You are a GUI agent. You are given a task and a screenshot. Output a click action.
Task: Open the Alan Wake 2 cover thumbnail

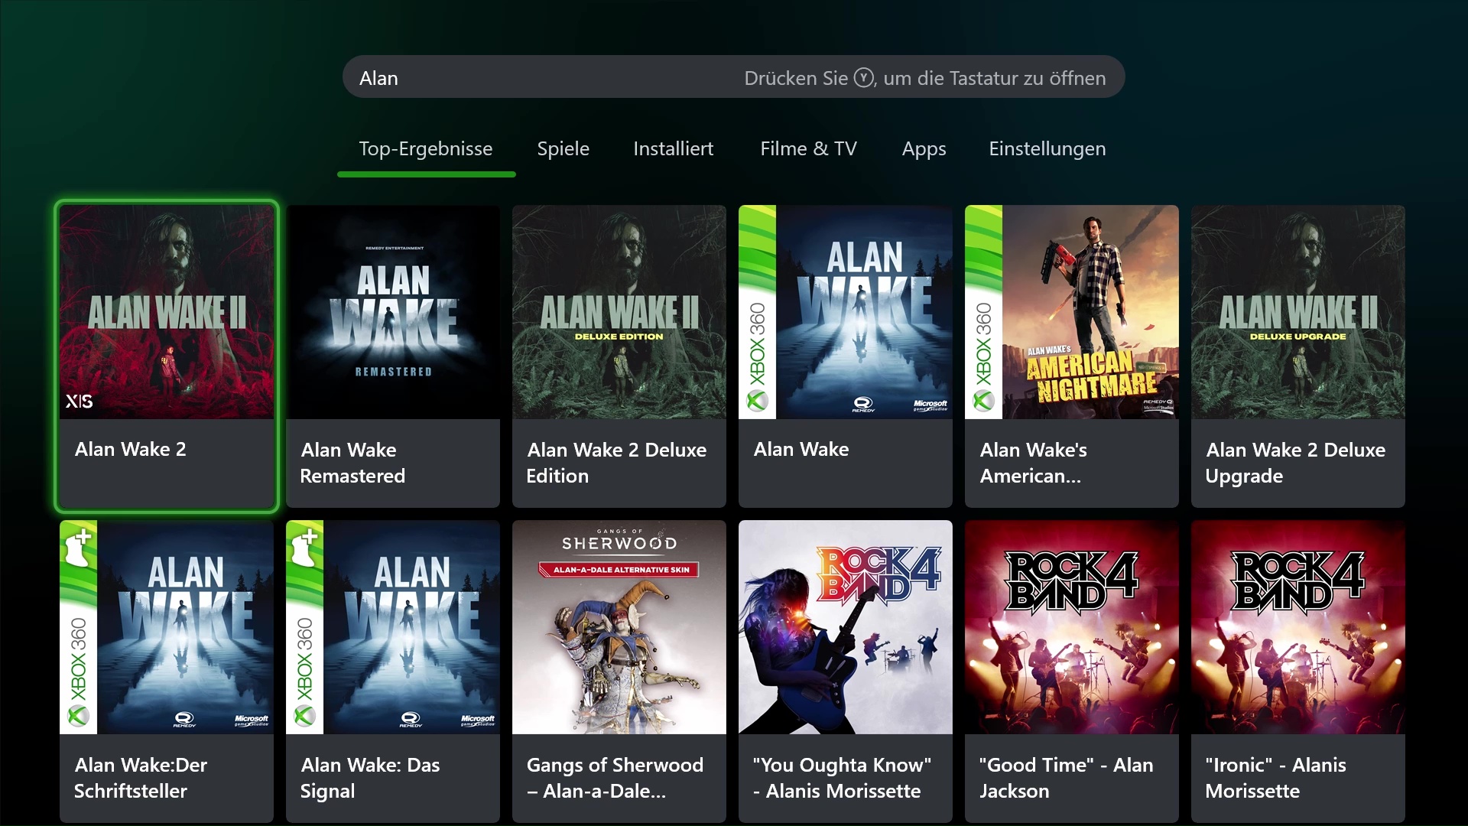167,312
